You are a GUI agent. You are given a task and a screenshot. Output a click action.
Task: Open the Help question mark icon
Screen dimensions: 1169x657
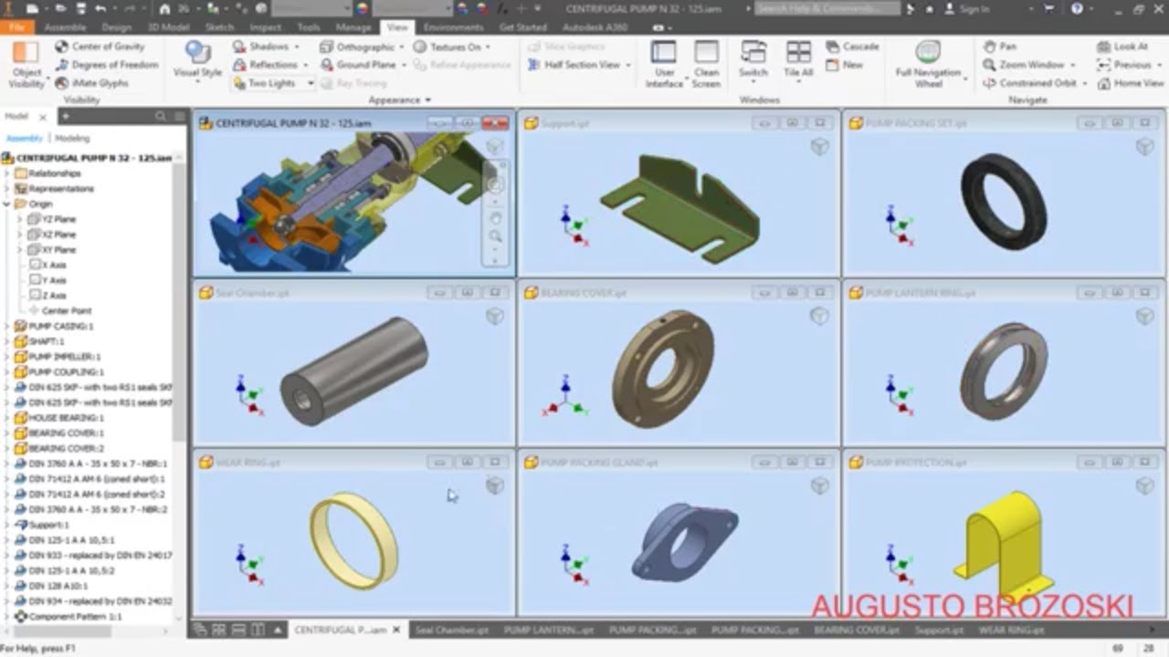1077,8
